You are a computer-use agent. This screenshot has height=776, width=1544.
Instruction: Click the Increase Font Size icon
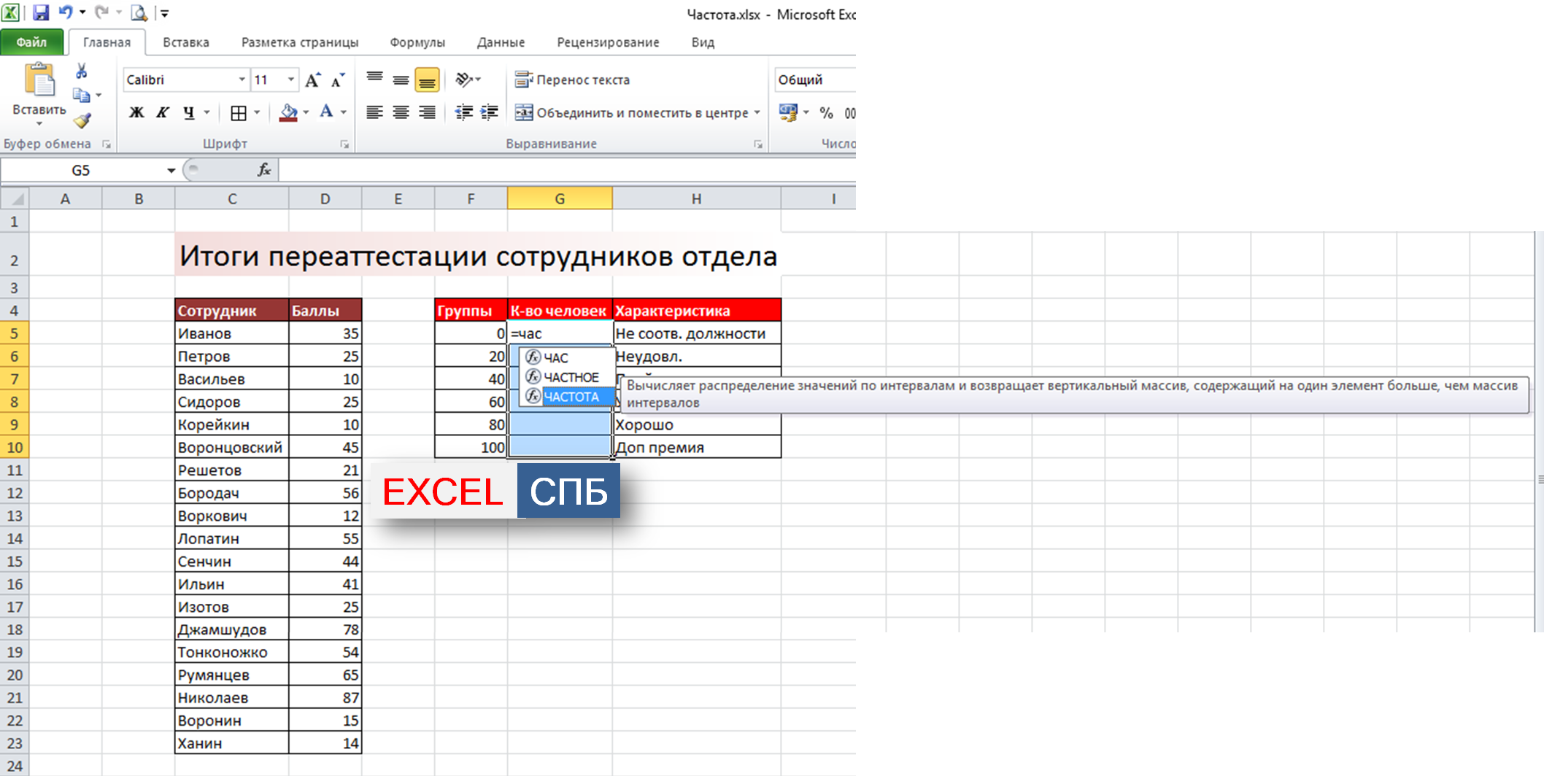[x=312, y=80]
